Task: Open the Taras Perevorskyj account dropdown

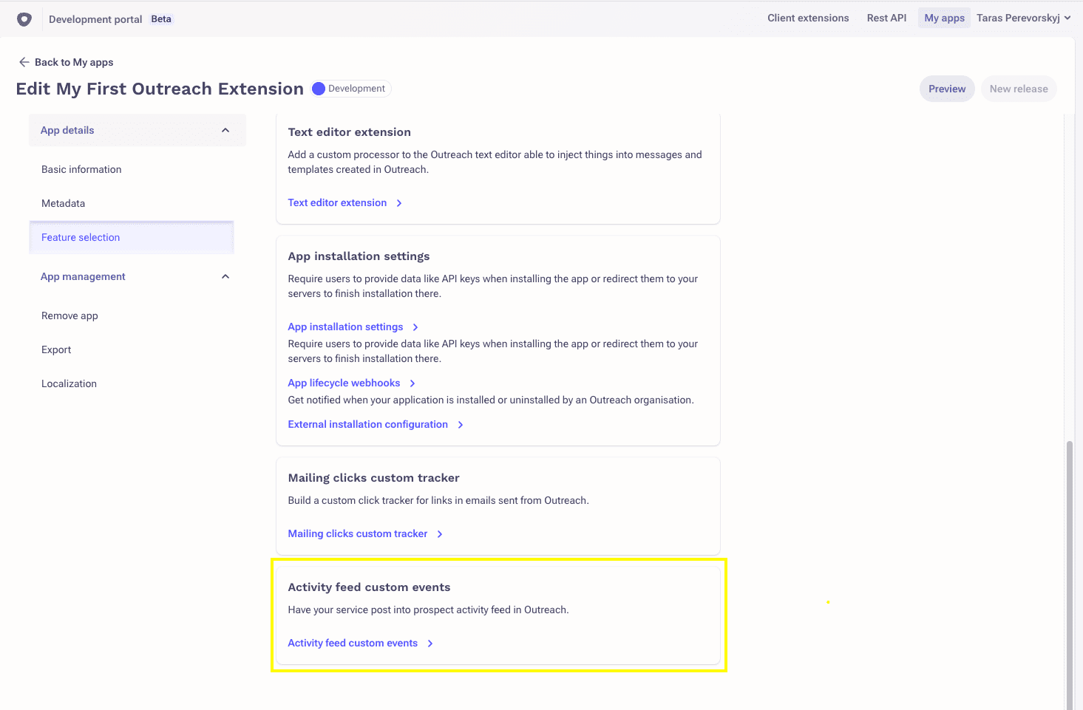Action: pyautogui.click(x=1024, y=17)
